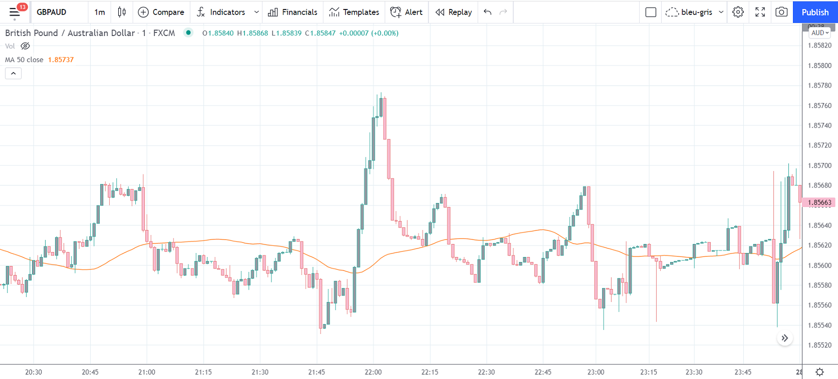This screenshot has width=838, height=379.
Task: Click the 23:45 time axis label
Action: tap(743, 372)
